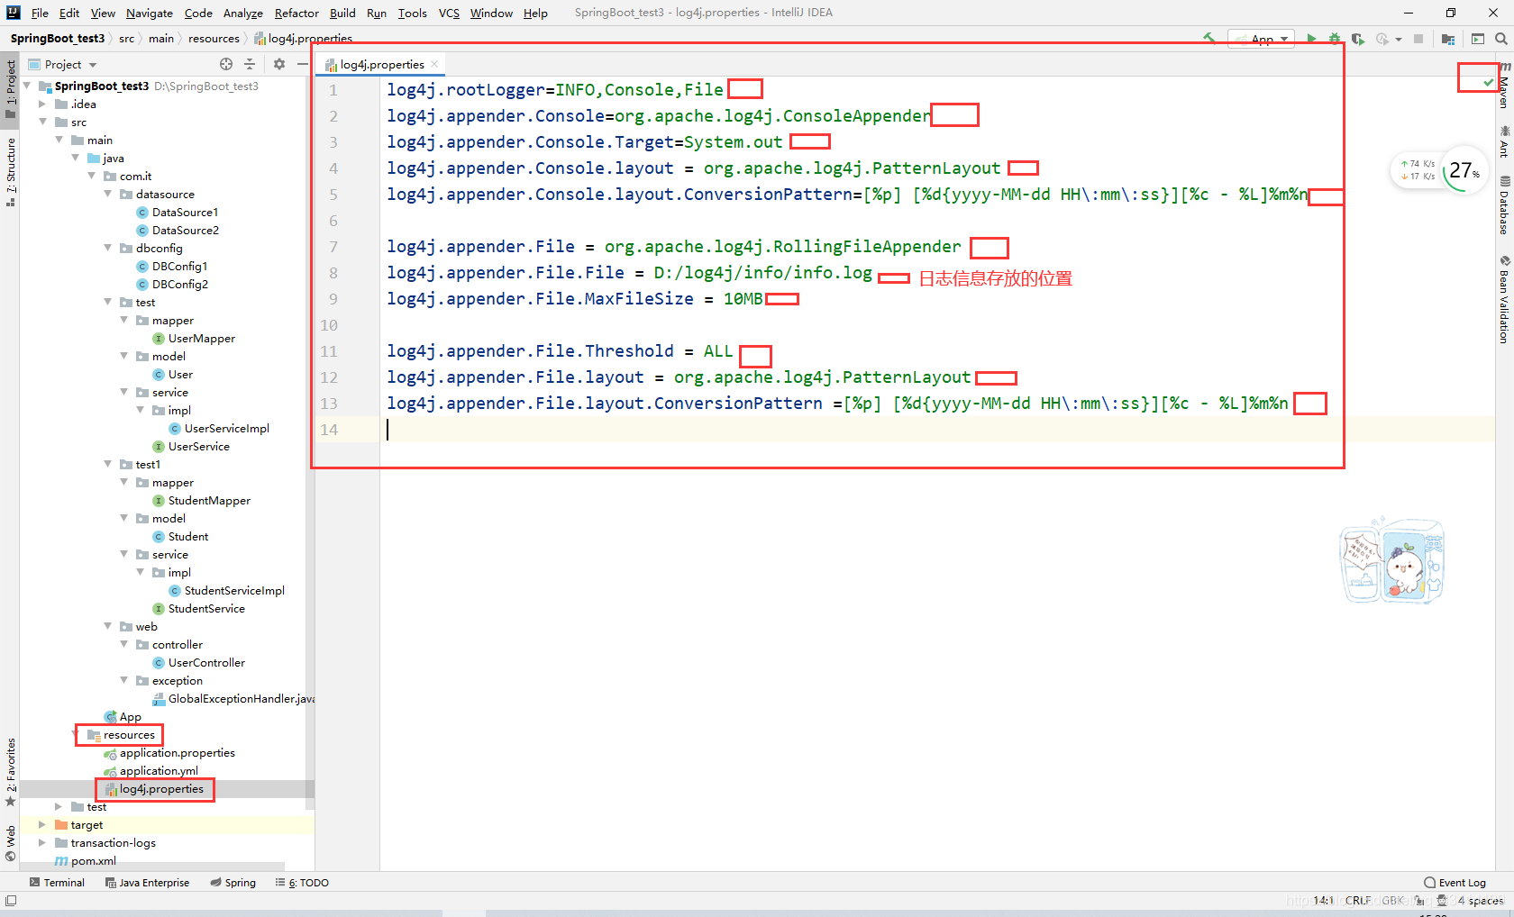The image size is (1514, 917).
Task: Click the locate-in-project target icon
Action: (x=226, y=64)
